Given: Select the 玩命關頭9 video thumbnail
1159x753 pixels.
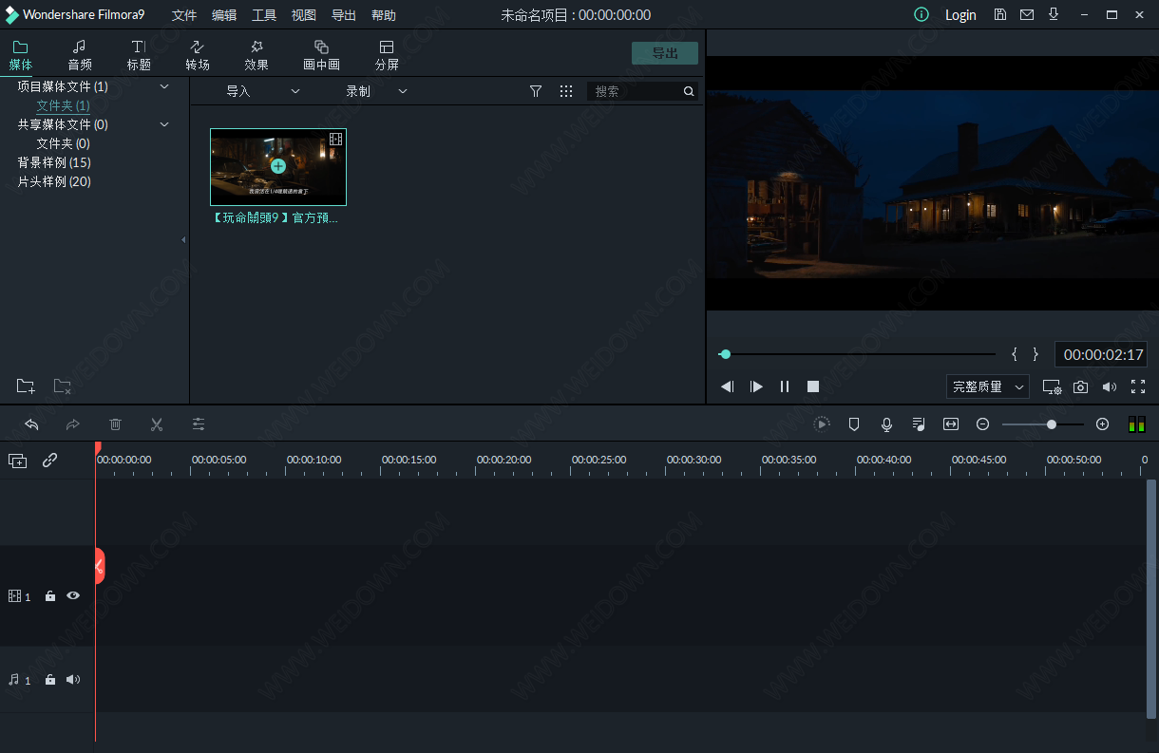Looking at the screenshot, I should (278, 167).
